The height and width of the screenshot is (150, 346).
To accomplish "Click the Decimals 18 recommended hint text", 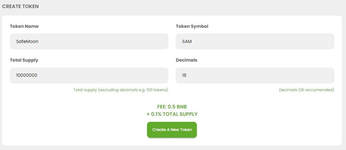I will pos(306,90).
